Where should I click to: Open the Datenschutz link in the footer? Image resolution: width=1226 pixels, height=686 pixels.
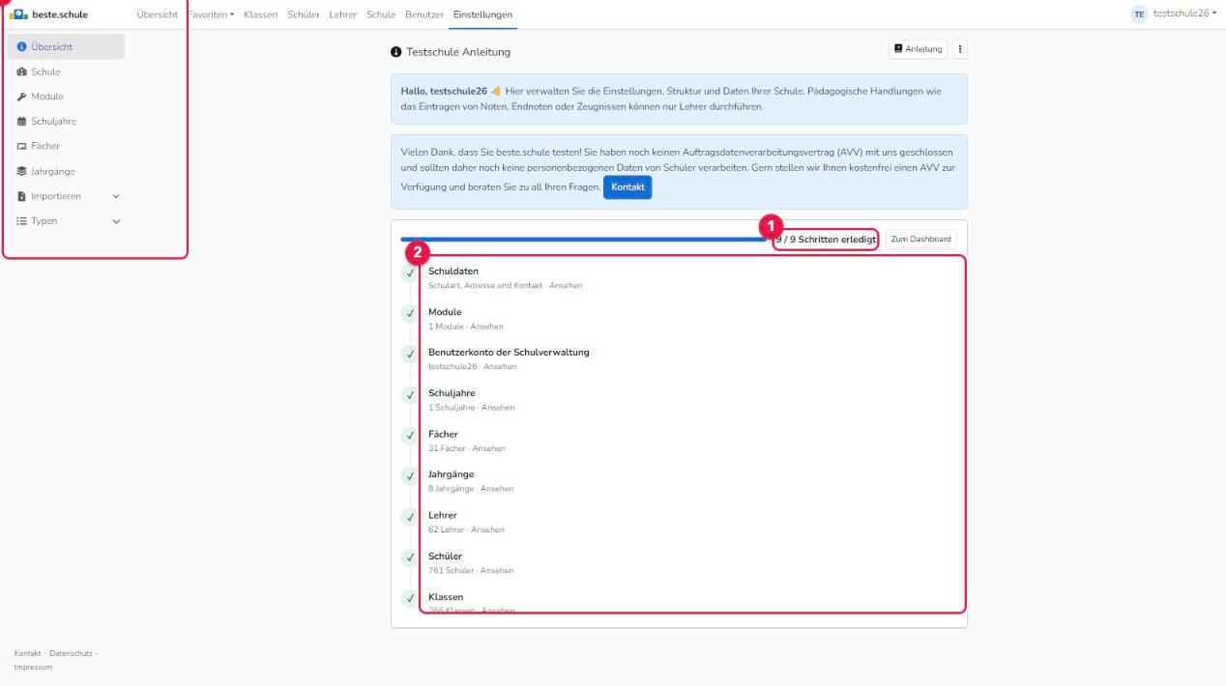(71, 653)
